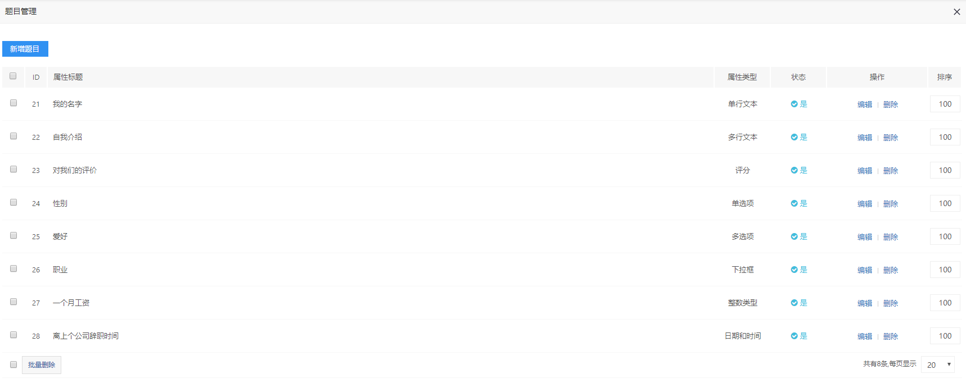Click status check icon for 一个月工资
Screen dimensions: 966x383
[794, 303]
